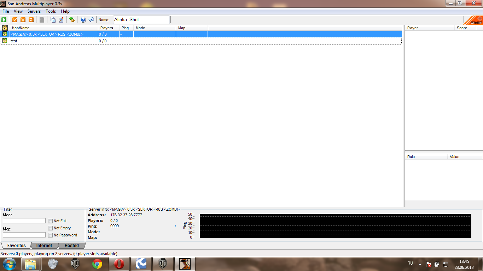Open Google Chrome from the taskbar
The width and height of the screenshot is (483, 271).
pos(97,264)
